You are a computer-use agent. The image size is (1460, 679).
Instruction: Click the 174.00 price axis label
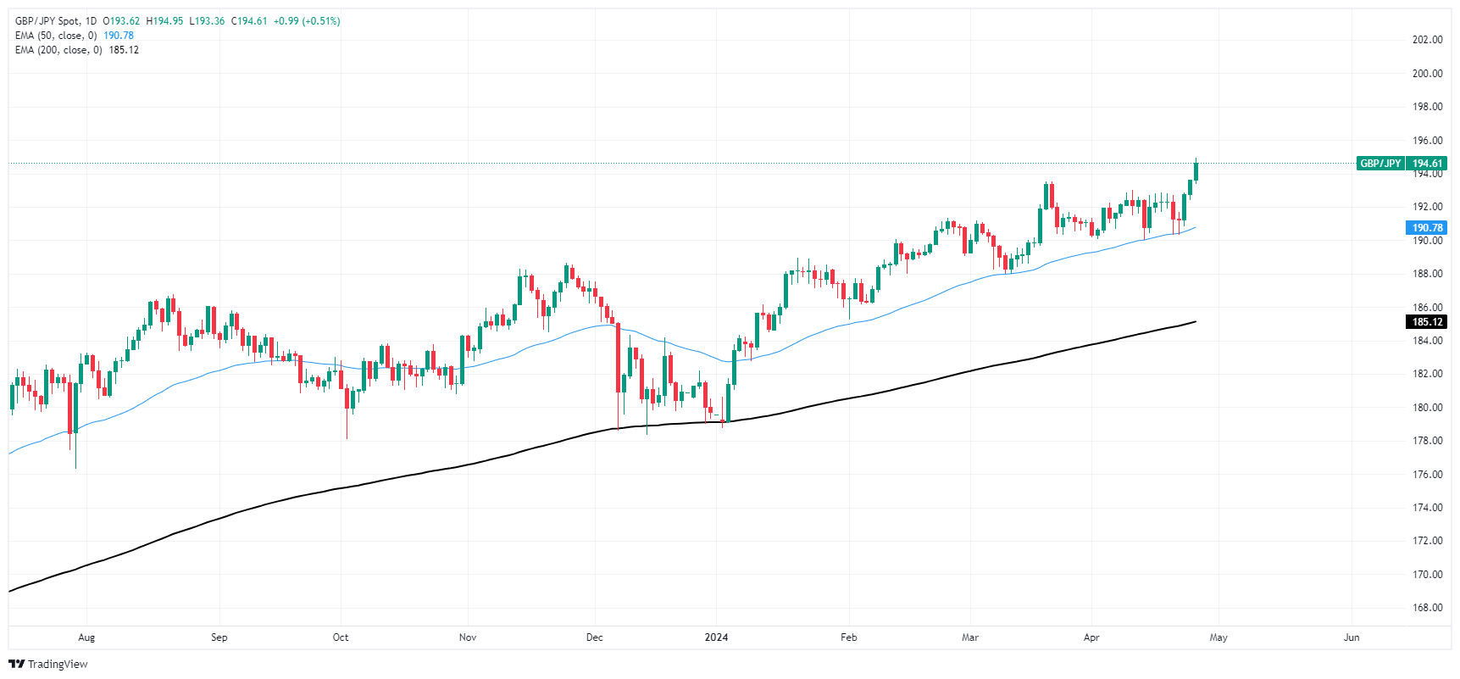pyautogui.click(x=1427, y=508)
